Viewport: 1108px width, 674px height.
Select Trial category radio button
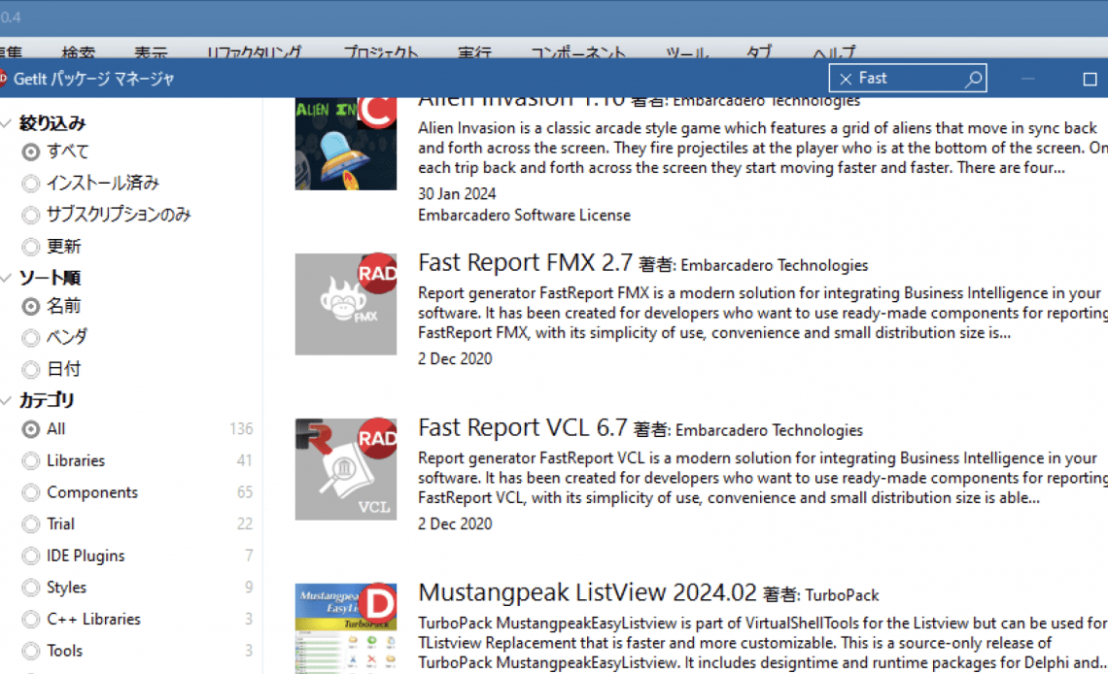(30, 524)
